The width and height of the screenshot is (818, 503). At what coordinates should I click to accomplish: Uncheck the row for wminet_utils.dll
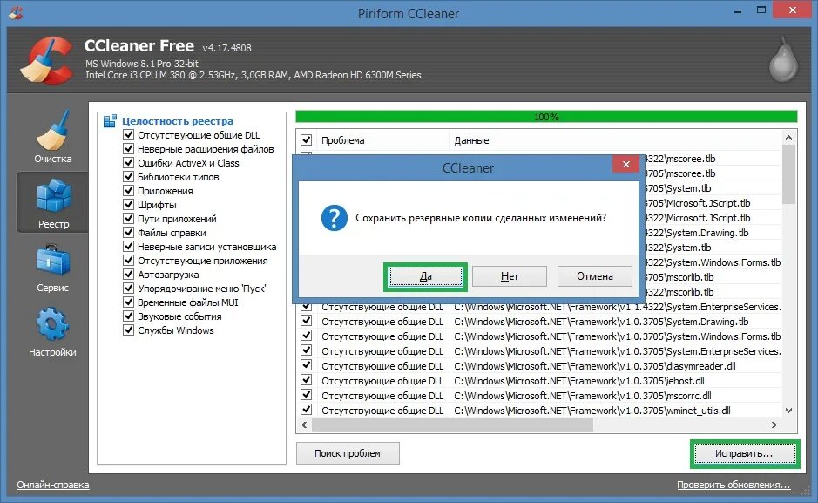307,410
